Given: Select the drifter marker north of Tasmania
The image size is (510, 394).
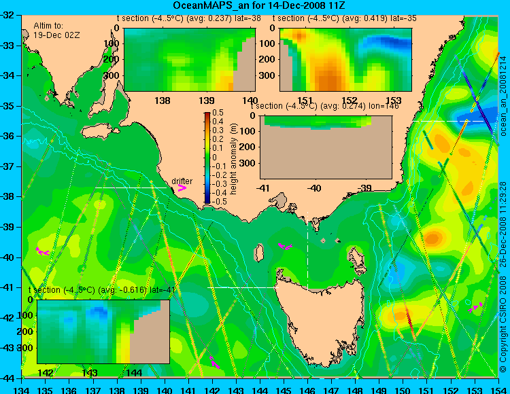Looking at the screenshot, I should point(285,246).
